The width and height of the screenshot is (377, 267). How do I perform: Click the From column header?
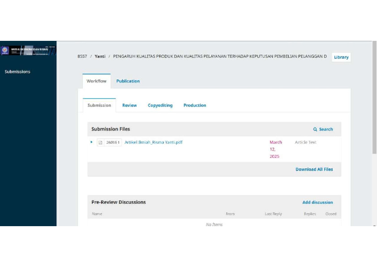pyautogui.click(x=230, y=214)
